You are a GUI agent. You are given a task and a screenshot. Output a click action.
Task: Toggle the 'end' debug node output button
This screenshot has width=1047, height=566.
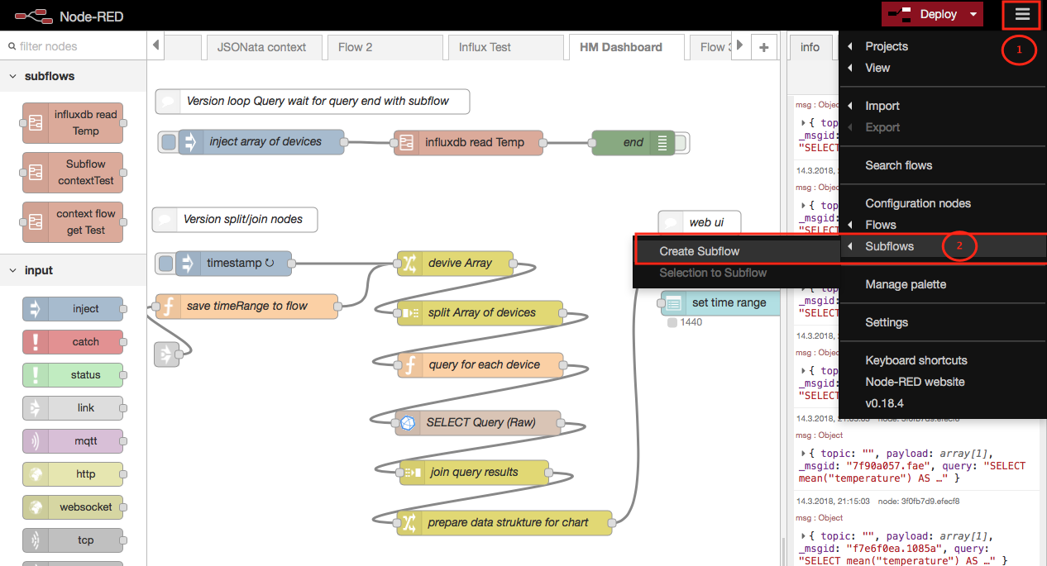coord(681,142)
